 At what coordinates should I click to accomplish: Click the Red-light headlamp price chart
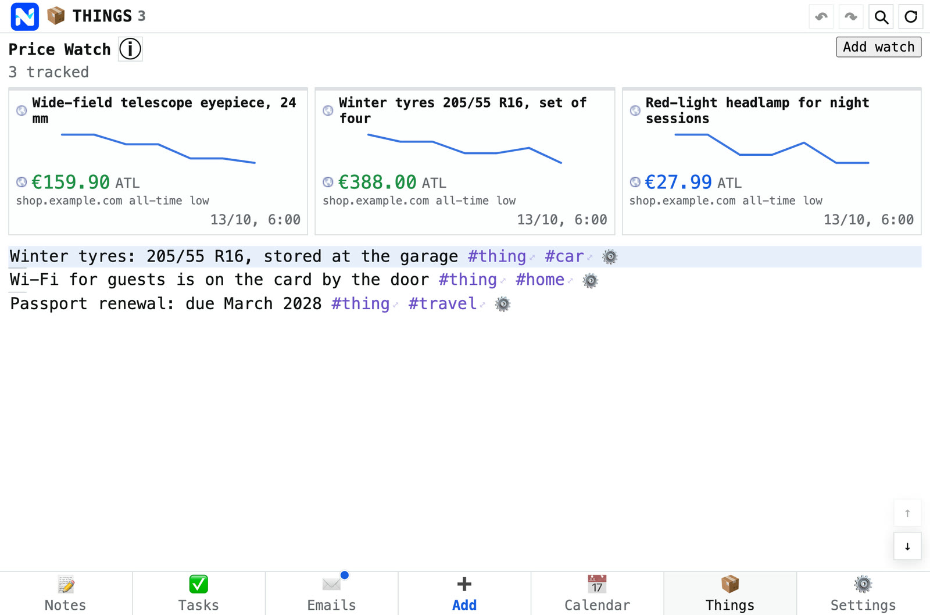point(771,149)
